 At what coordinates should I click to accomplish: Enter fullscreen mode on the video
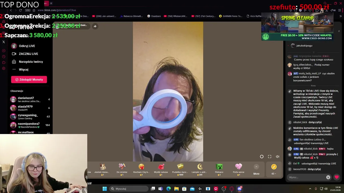click(270, 157)
